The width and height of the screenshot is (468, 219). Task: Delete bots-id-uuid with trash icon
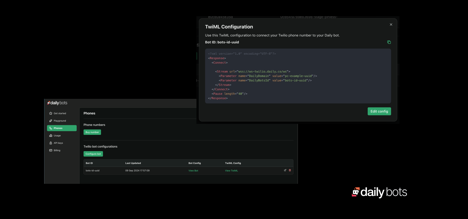[x=290, y=170]
